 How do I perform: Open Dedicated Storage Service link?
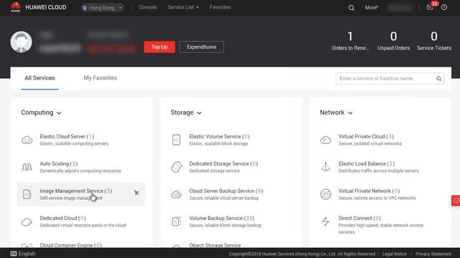pos(224,164)
